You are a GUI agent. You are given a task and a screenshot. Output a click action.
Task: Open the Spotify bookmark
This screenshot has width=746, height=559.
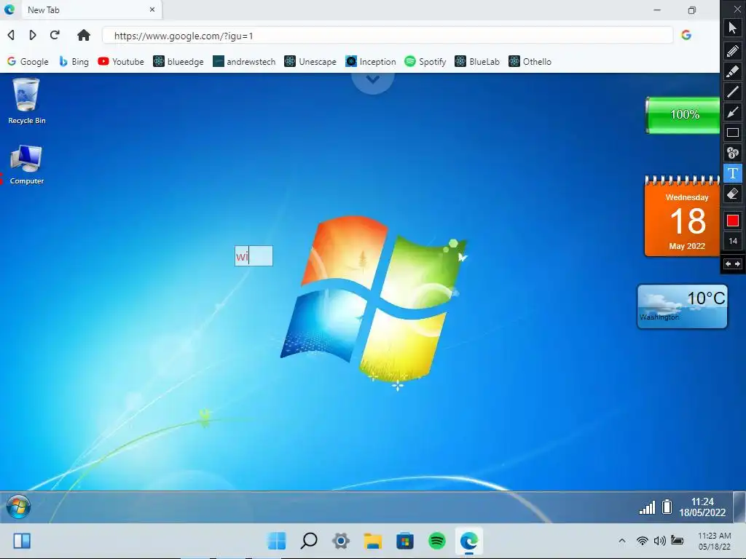click(425, 62)
